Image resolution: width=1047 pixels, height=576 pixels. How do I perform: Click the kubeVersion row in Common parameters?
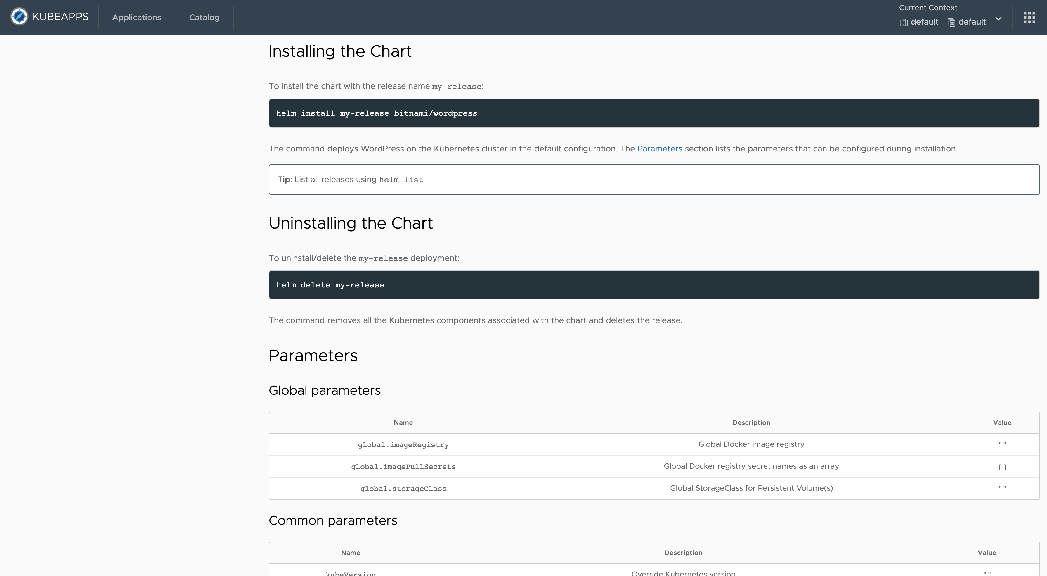click(x=350, y=573)
